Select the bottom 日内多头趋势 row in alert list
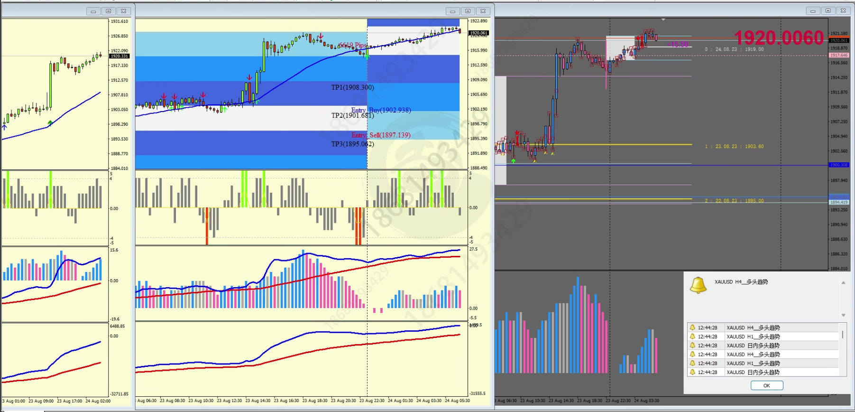The image size is (855, 412). tap(763, 372)
